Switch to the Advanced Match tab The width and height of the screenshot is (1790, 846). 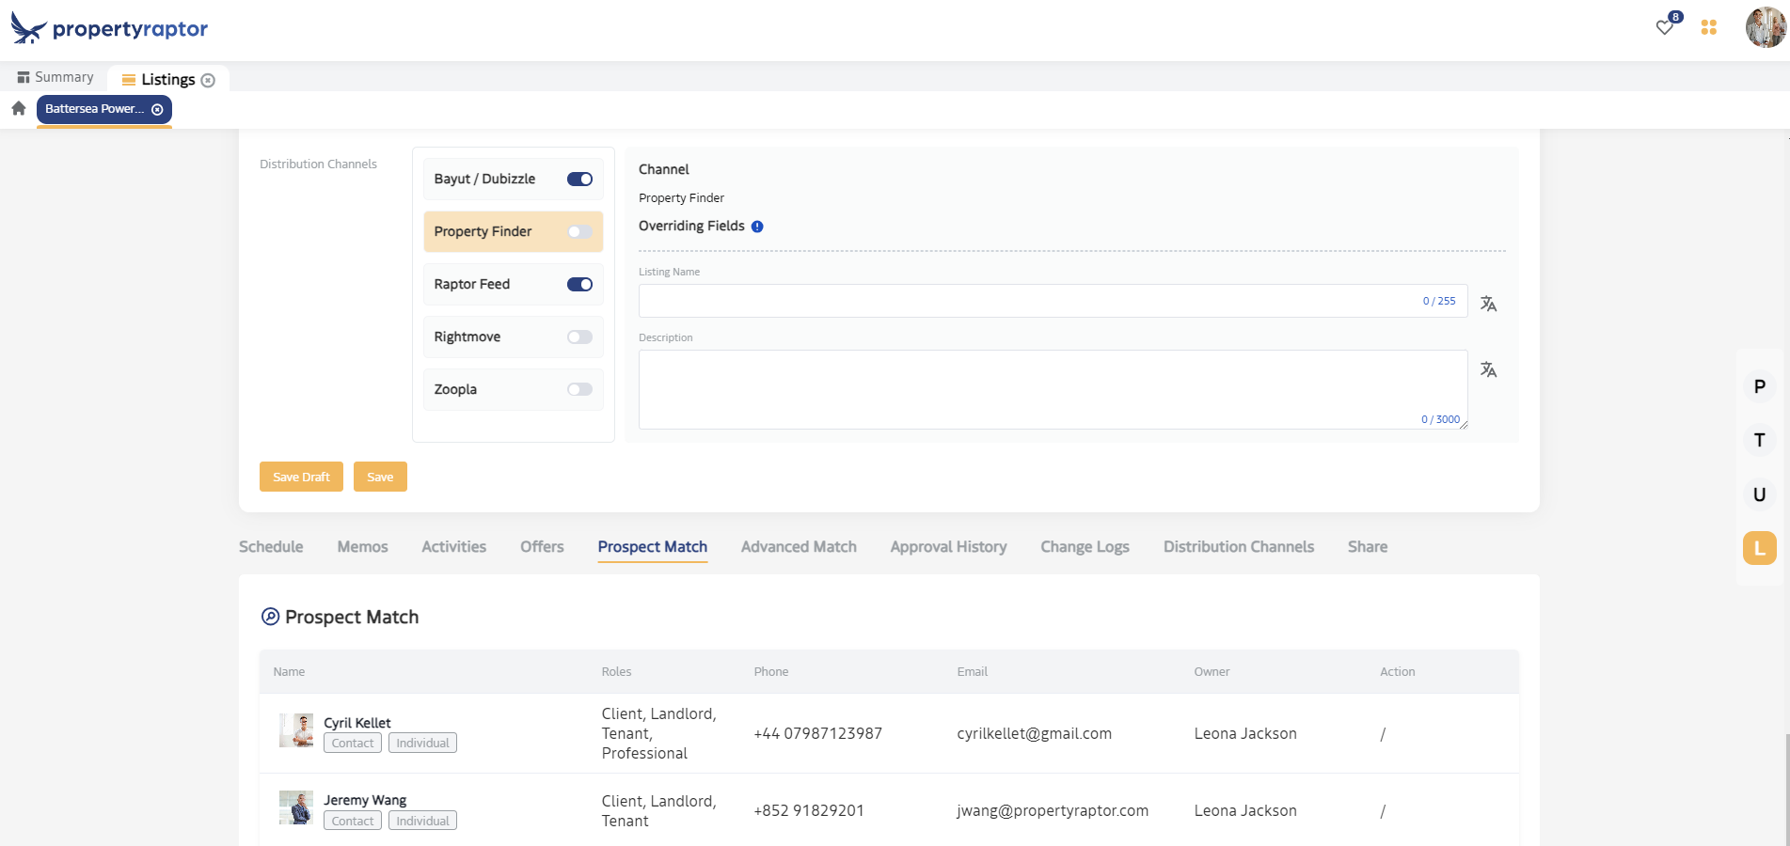coord(798,547)
